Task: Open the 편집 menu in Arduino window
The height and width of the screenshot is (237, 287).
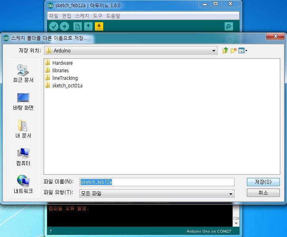Action: point(67,16)
